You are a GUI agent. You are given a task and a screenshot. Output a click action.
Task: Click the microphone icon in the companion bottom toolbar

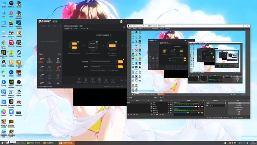click(106, 80)
